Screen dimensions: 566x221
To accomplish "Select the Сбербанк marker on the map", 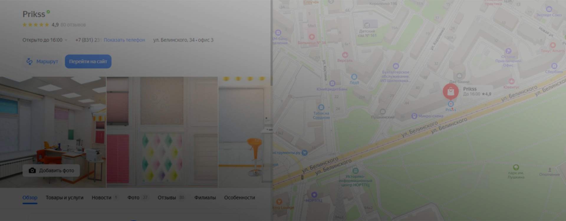I will click(554, 66).
